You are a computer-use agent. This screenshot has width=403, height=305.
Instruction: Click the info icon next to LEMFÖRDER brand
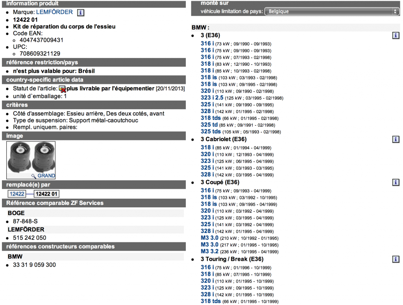point(80,12)
